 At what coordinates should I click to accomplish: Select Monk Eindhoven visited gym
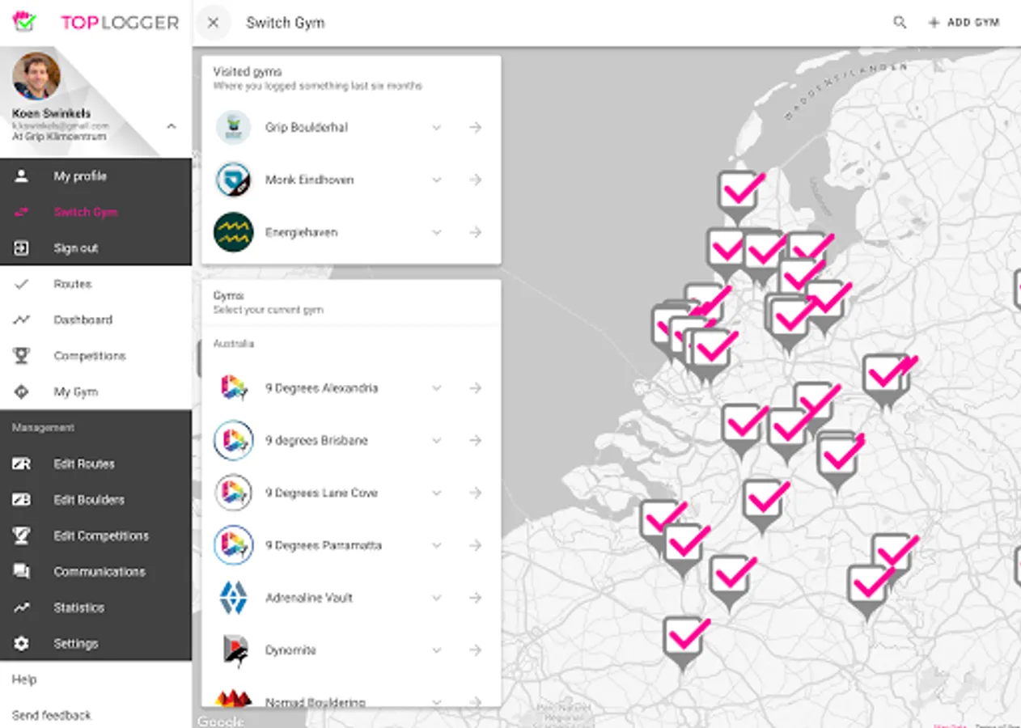tap(351, 180)
